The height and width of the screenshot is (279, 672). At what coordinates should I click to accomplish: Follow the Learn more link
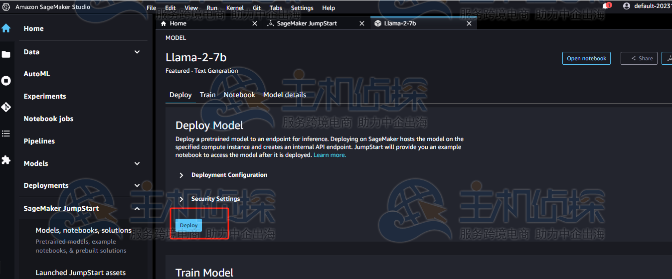330,155
